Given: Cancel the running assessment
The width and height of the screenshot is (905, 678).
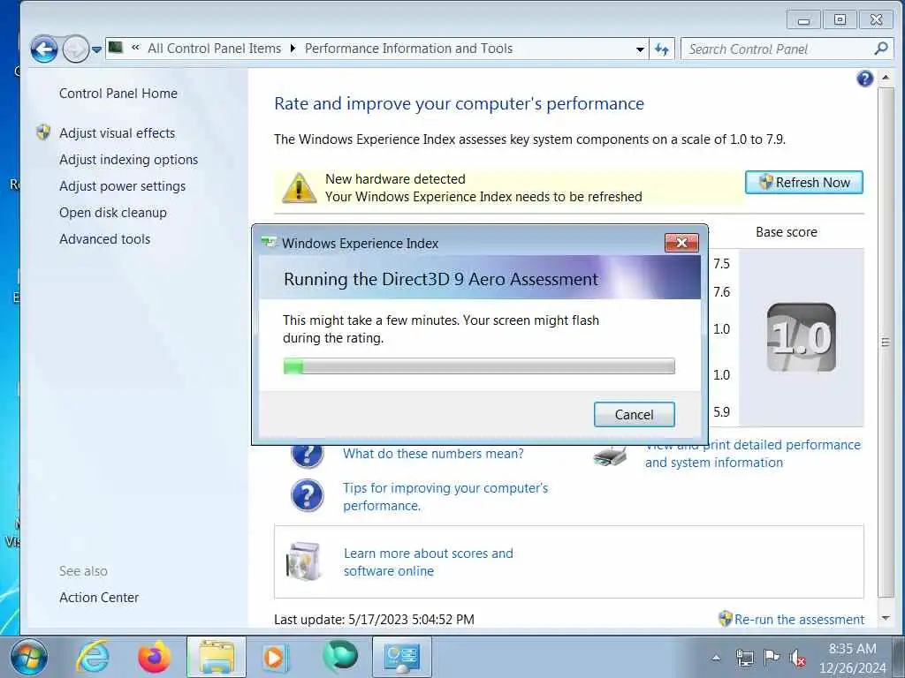Looking at the screenshot, I should 635,415.
